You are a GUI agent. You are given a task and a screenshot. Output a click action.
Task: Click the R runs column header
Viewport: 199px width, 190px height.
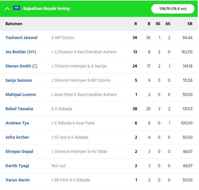pos(136,24)
